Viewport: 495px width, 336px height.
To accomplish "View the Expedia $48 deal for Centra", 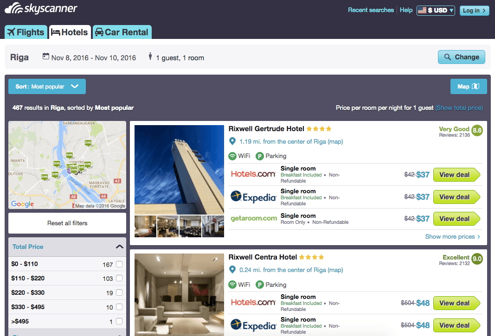I will pos(456,325).
